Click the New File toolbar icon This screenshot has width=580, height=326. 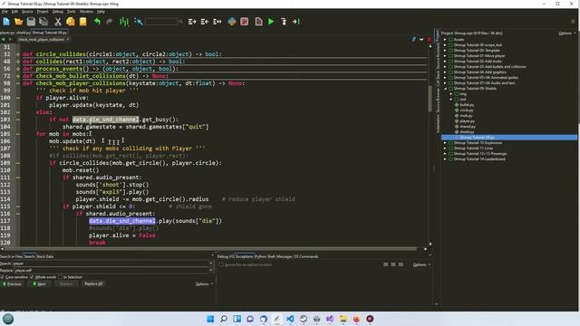point(6,22)
